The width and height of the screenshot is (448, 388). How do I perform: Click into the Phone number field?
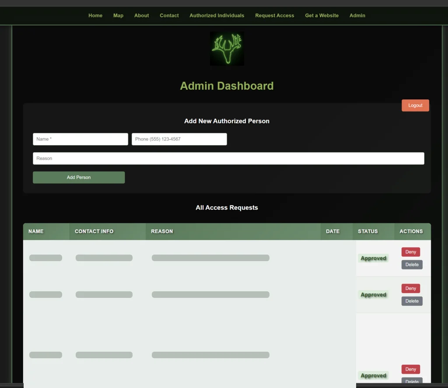179,139
